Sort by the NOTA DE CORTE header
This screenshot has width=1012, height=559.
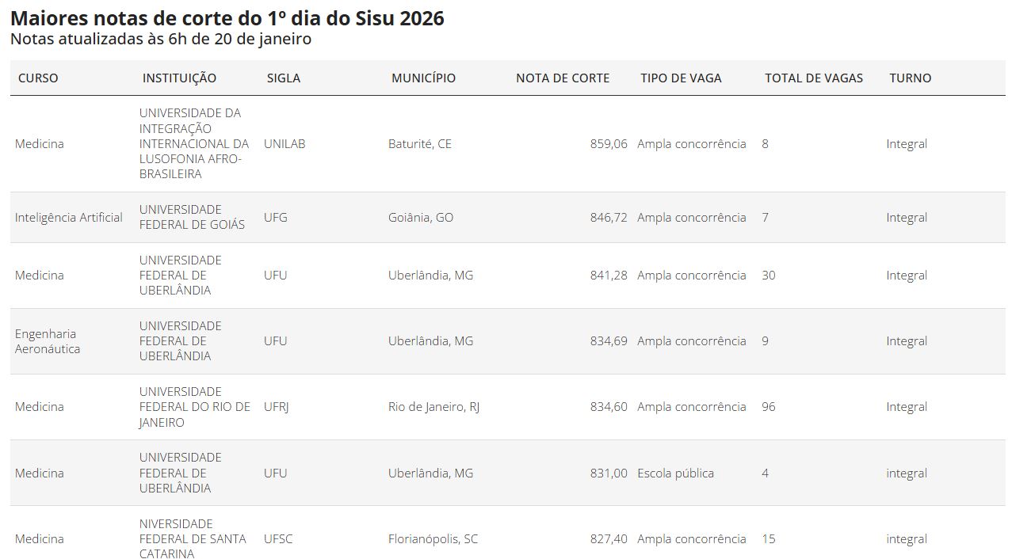coord(563,78)
